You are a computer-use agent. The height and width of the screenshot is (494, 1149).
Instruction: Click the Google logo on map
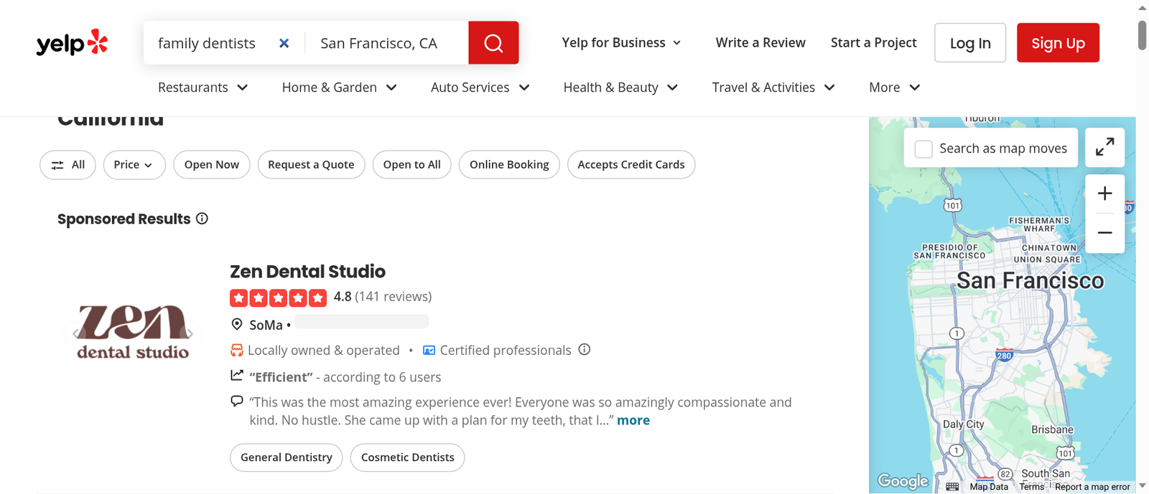click(903, 481)
